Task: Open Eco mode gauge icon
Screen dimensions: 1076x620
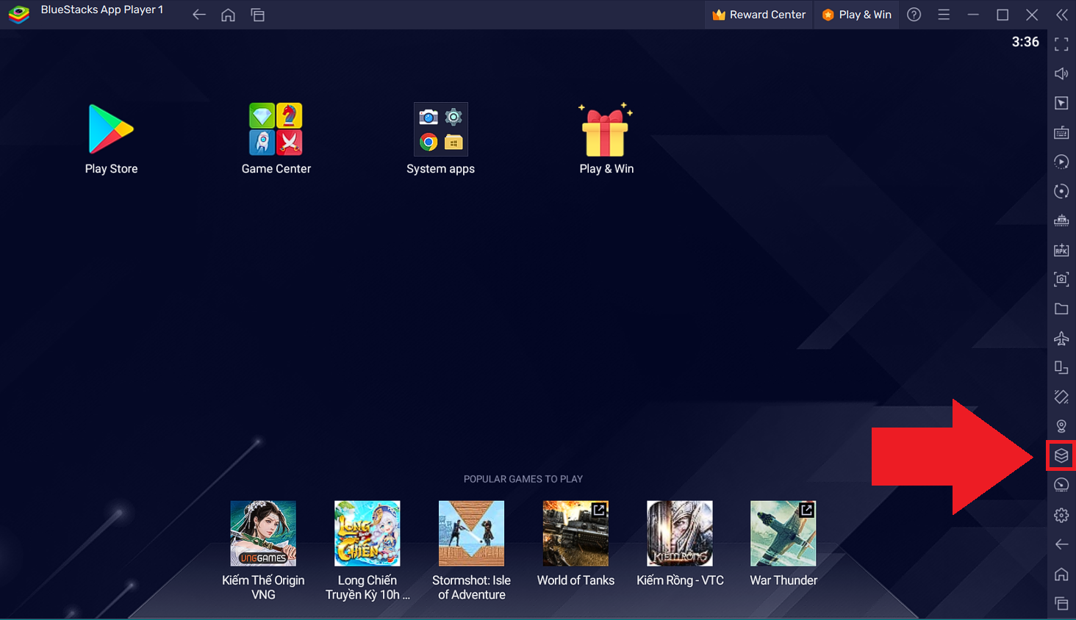Action: [1061, 485]
